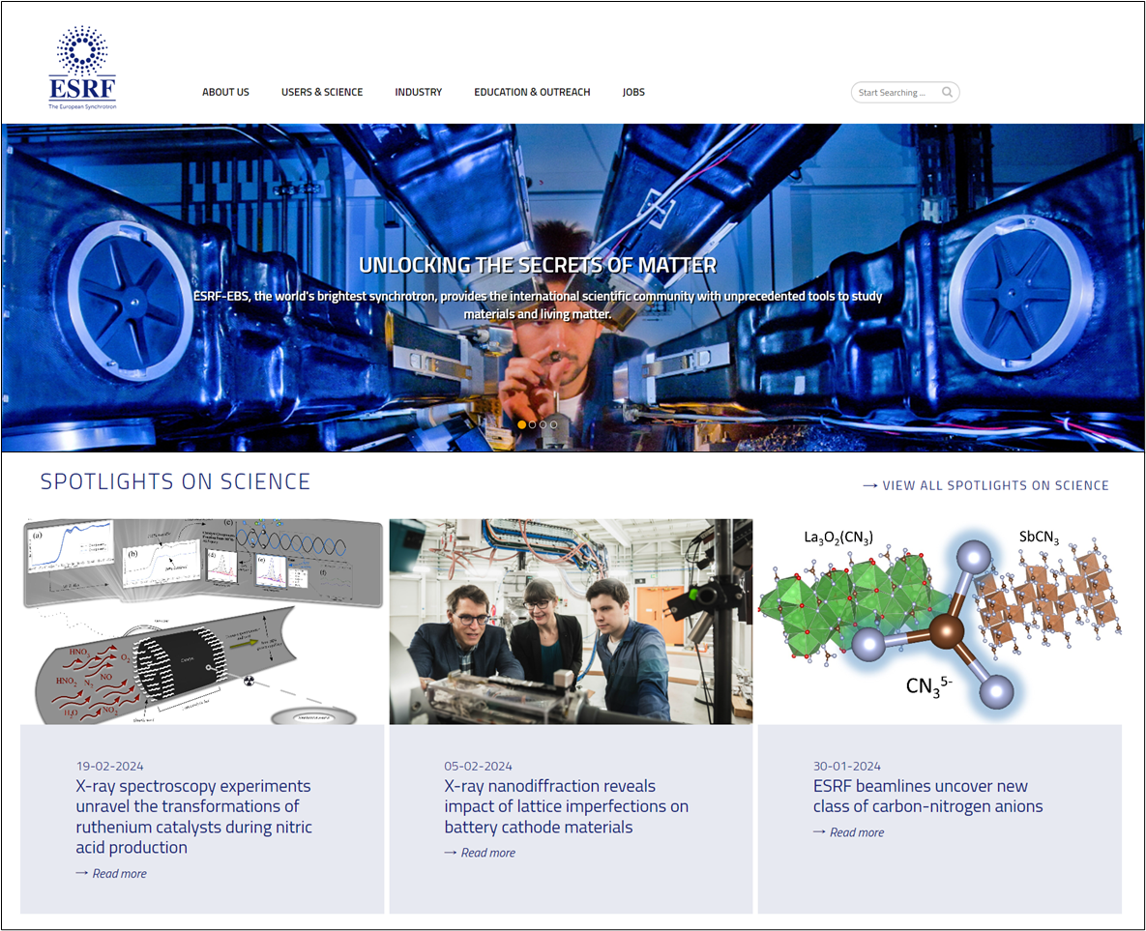Switch to the third carousel slide dot
The image size is (1146, 931).
544,424
